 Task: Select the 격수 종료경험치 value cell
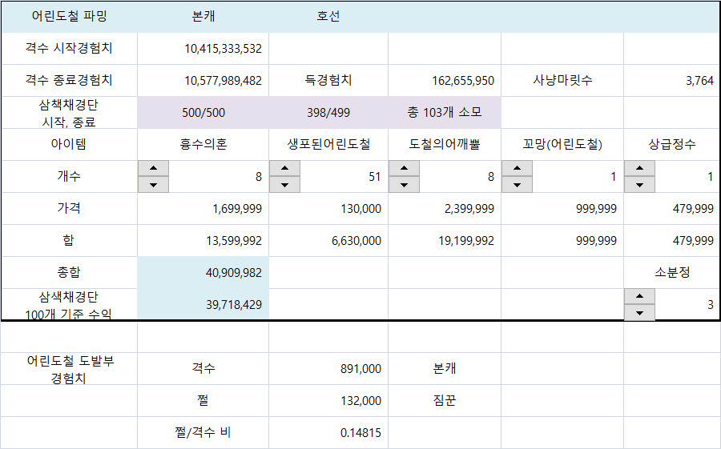[x=203, y=81]
